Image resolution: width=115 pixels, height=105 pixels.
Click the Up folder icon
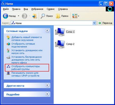(x=35, y=16)
